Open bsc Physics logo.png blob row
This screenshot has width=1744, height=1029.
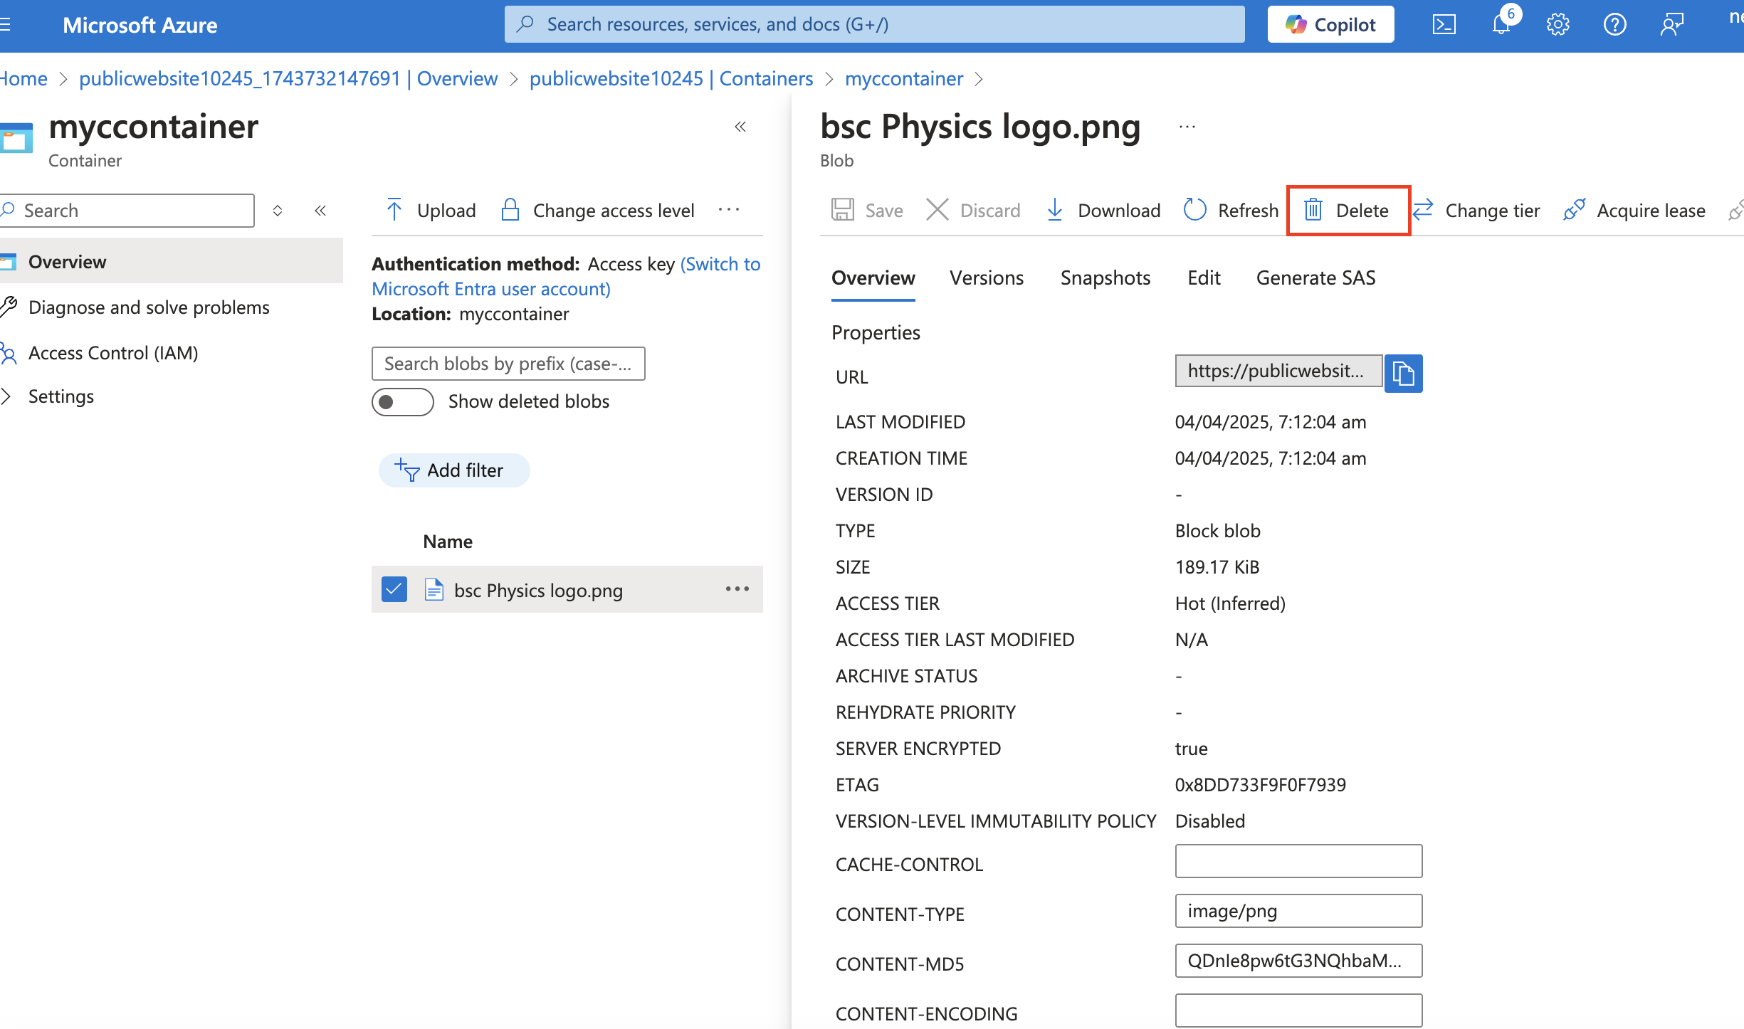[538, 591]
